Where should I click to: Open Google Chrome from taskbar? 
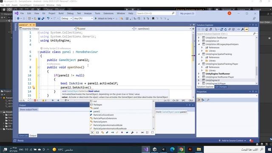pyautogui.click(x=181, y=149)
